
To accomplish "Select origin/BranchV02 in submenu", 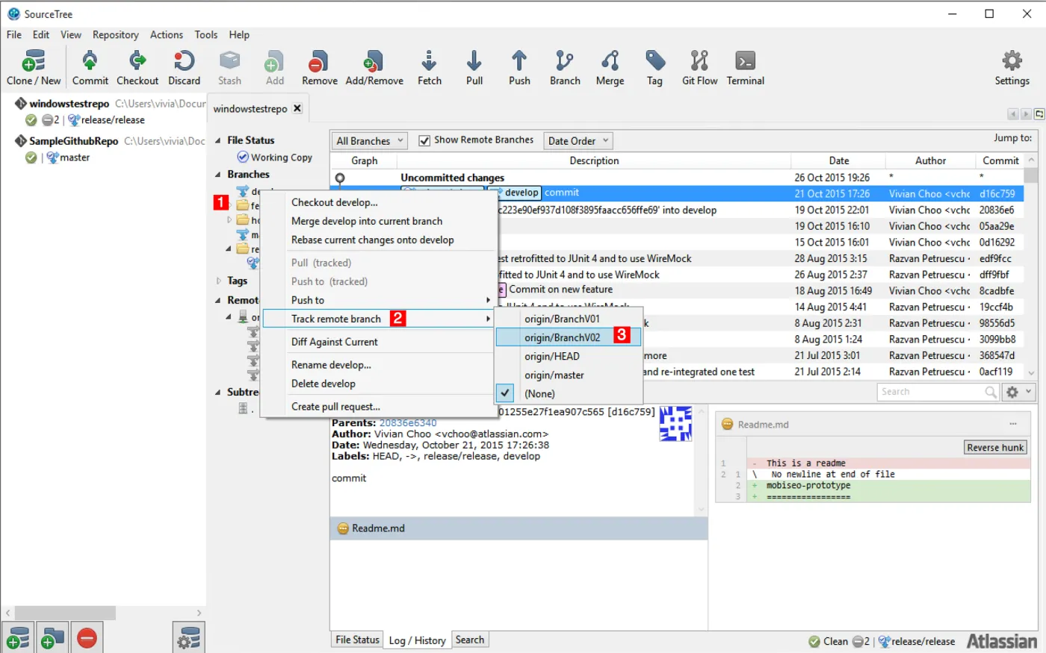I will (x=569, y=337).
